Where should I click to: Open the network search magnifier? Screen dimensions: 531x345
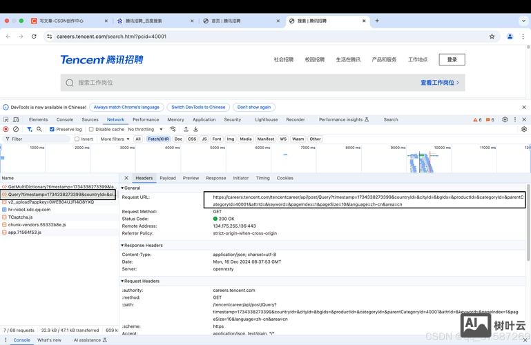(x=39, y=129)
